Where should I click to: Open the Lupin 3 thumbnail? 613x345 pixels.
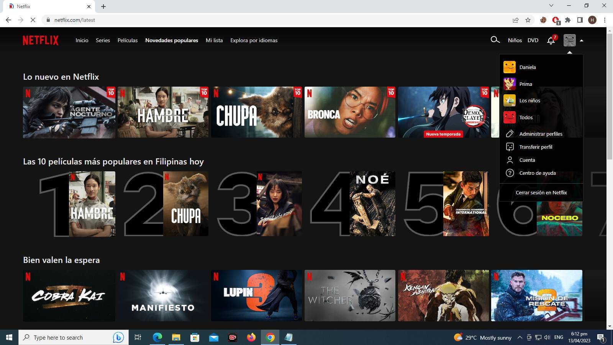[256, 296]
